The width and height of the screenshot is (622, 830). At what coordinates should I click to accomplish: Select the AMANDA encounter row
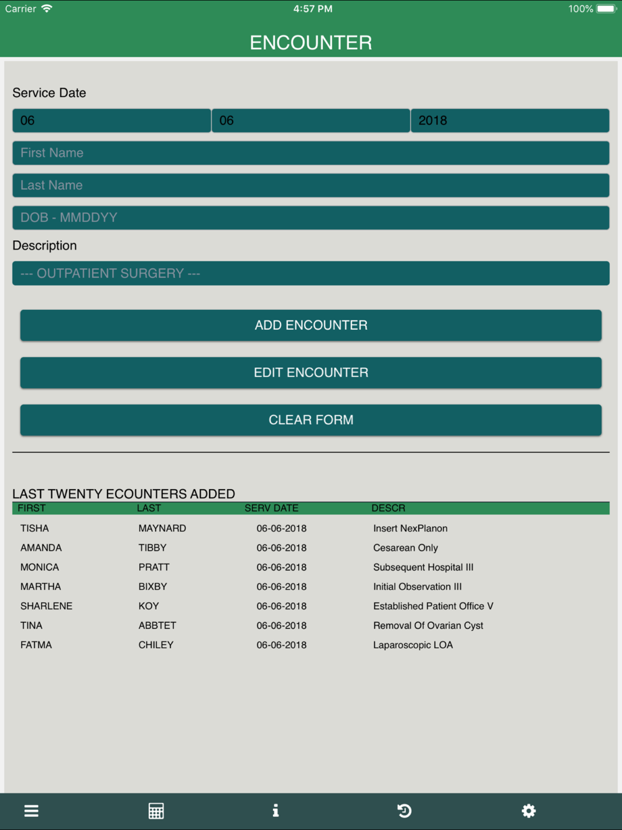[311, 548]
